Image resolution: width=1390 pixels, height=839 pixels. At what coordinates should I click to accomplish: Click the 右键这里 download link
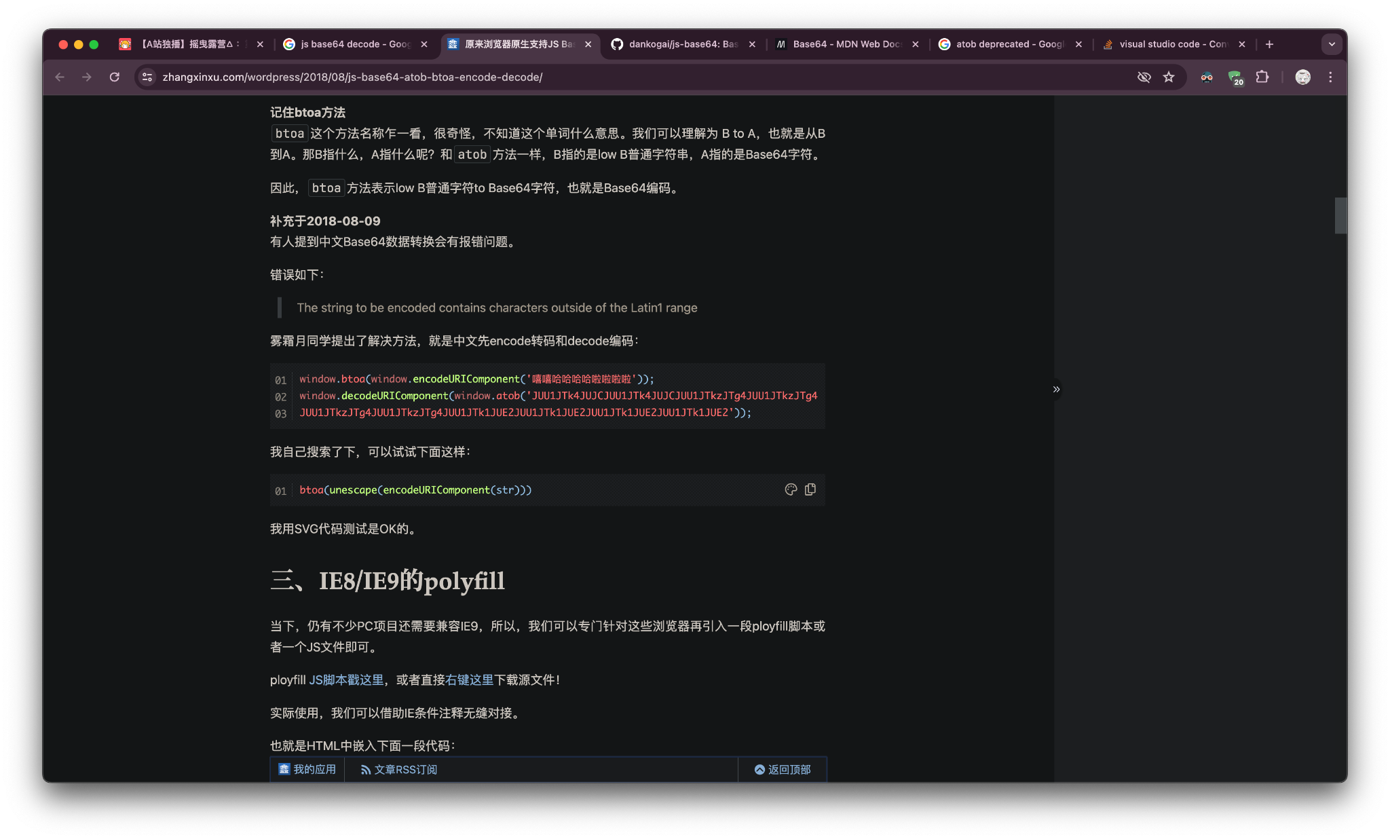point(472,679)
